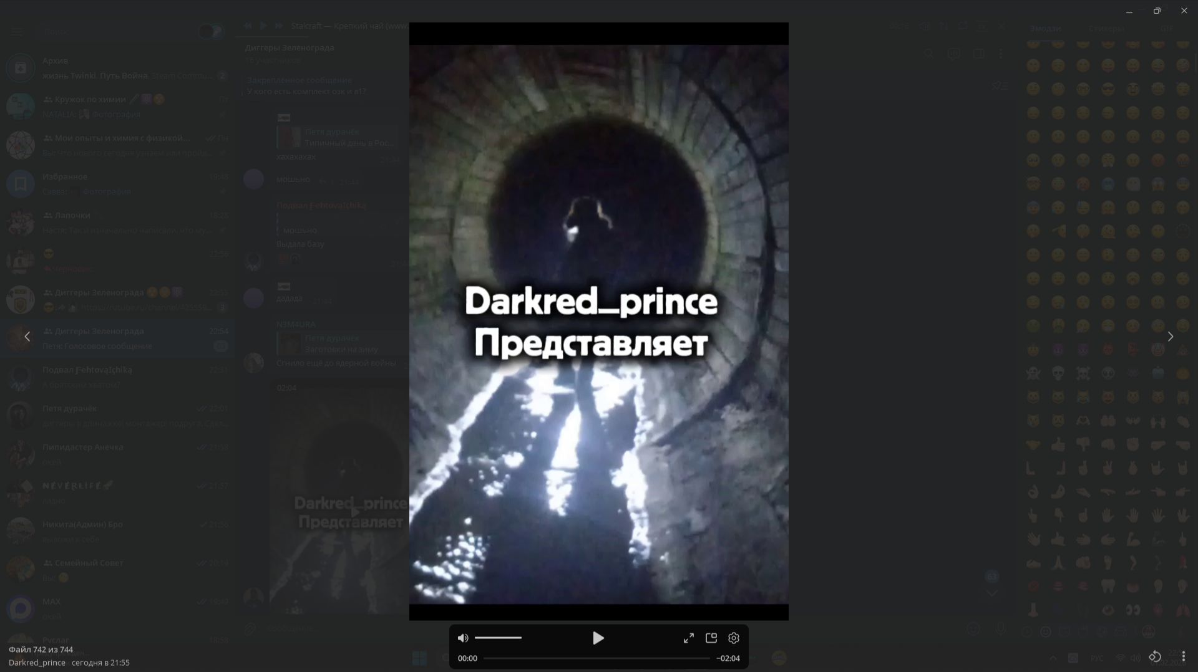Skip to the next track in the audio bar
This screenshot has width=1198, height=672.
279,26
